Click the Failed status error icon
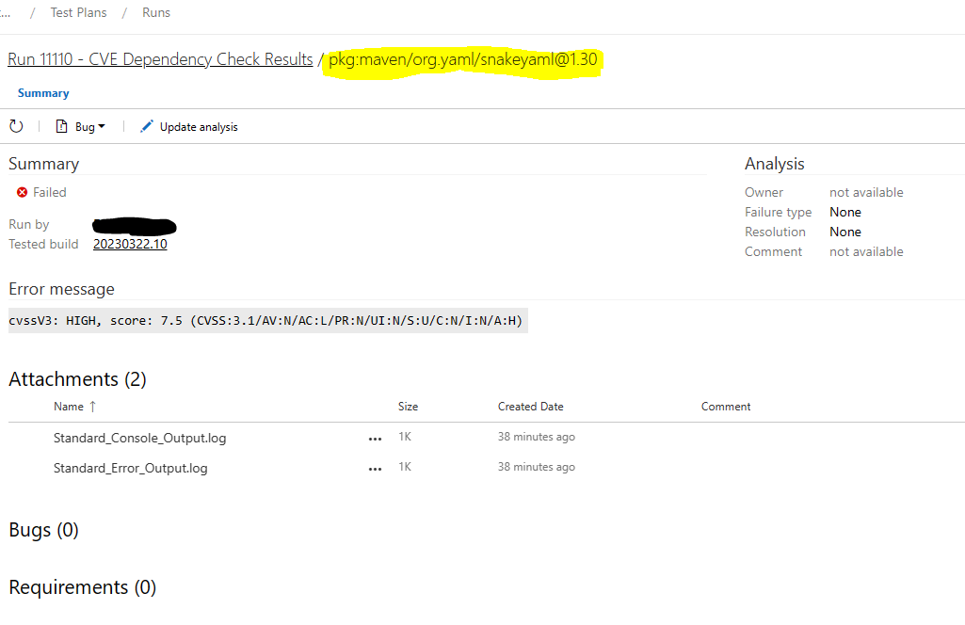 pos(20,192)
